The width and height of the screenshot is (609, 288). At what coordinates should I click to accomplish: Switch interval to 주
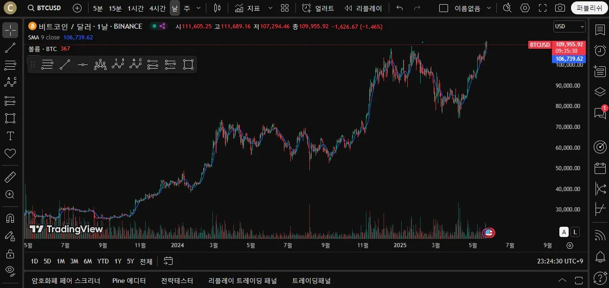click(186, 8)
